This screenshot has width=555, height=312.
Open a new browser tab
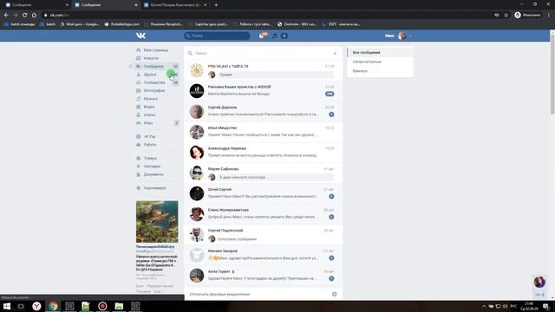tap(216, 5)
